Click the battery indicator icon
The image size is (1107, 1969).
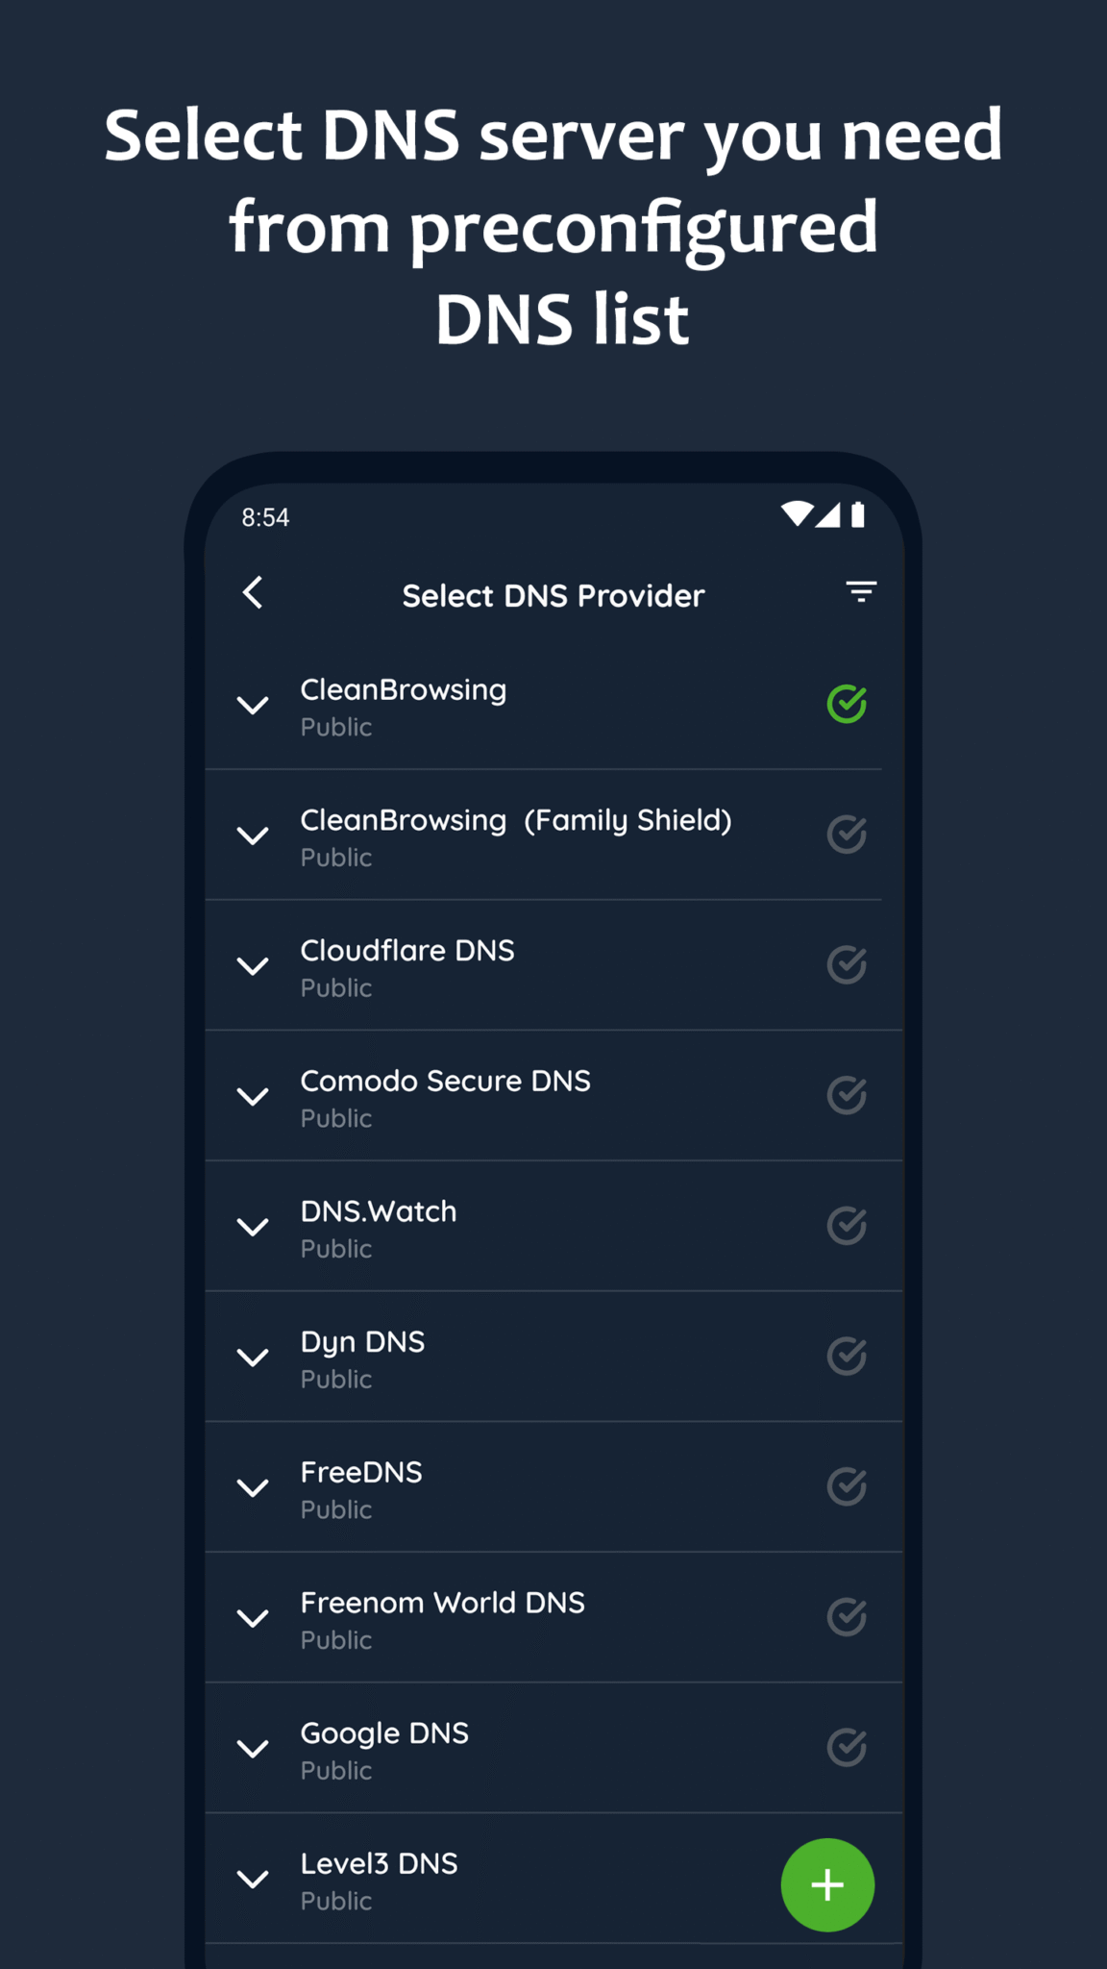click(x=860, y=515)
